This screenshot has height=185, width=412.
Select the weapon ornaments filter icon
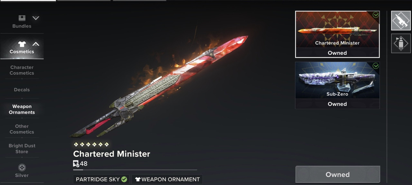tap(401, 21)
